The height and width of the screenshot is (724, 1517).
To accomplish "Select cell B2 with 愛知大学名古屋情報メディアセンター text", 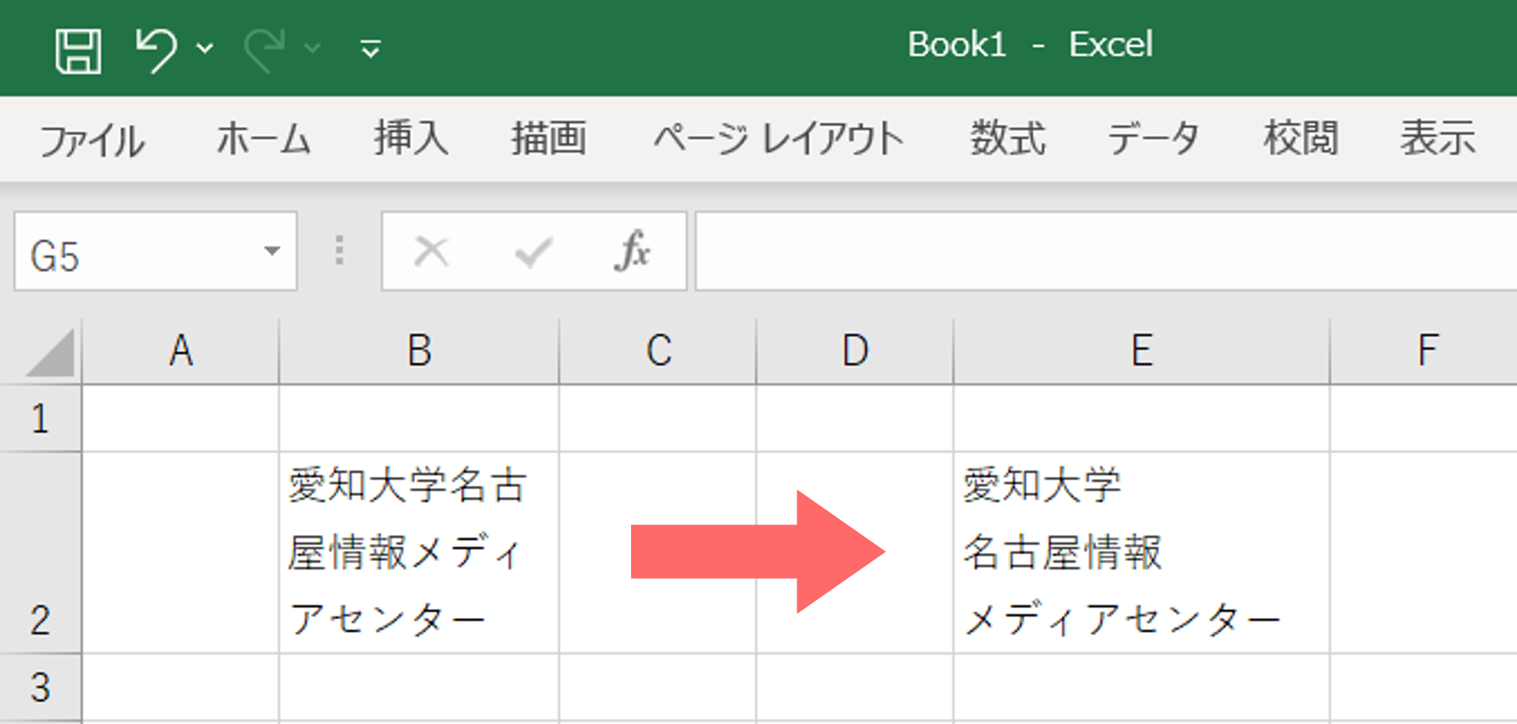I will point(419,553).
